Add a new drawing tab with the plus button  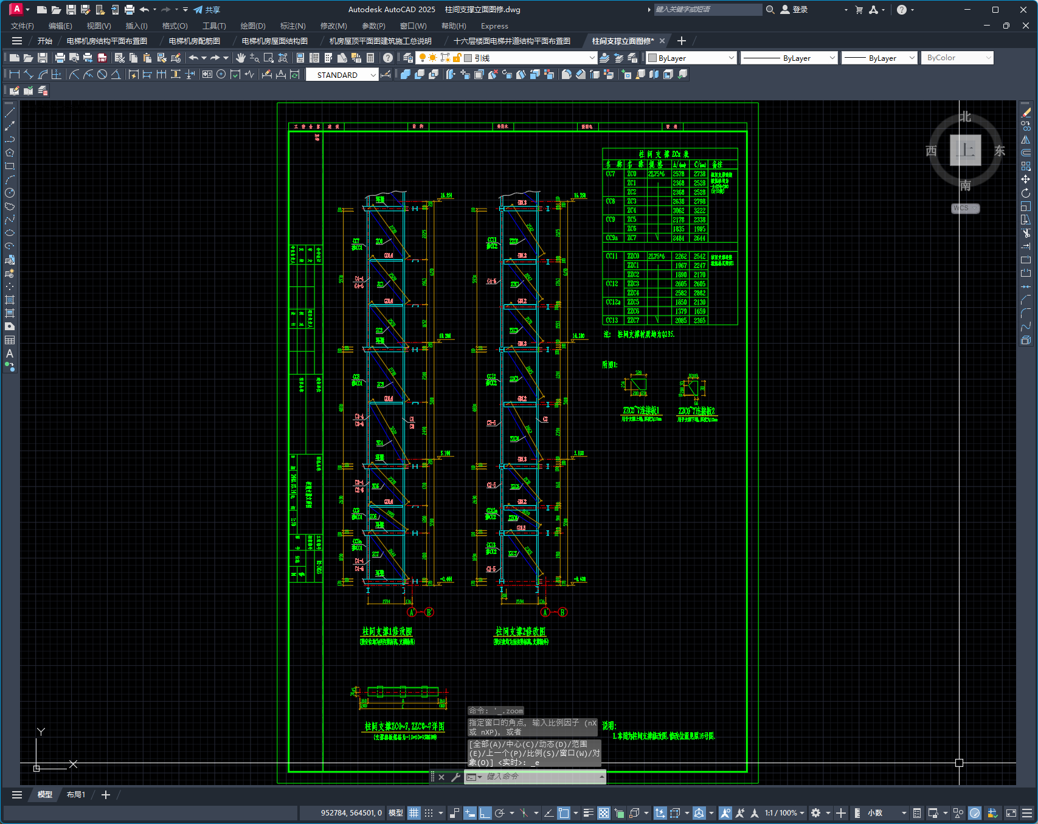pos(682,41)
